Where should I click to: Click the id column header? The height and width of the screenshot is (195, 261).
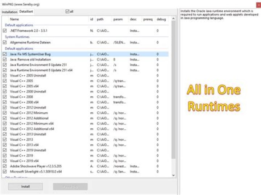tap(92, 19)
